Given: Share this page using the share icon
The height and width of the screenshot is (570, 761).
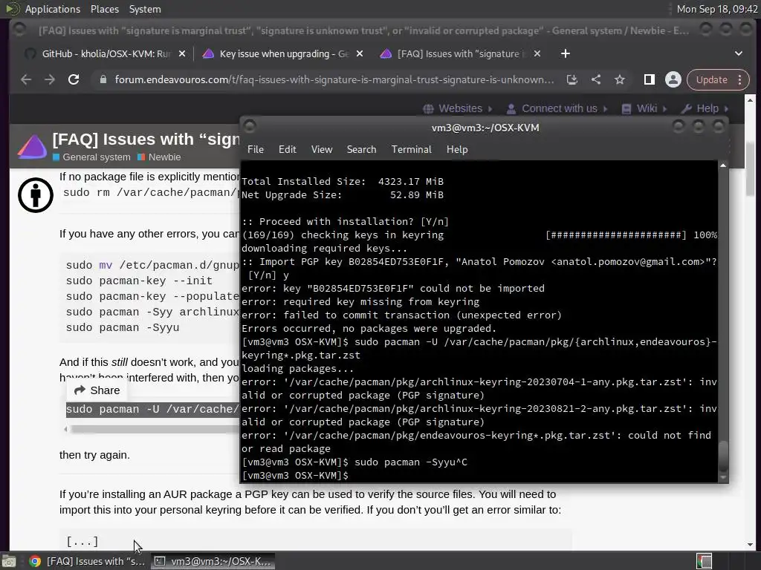Looking at the screenshot, I should point(596,79).
